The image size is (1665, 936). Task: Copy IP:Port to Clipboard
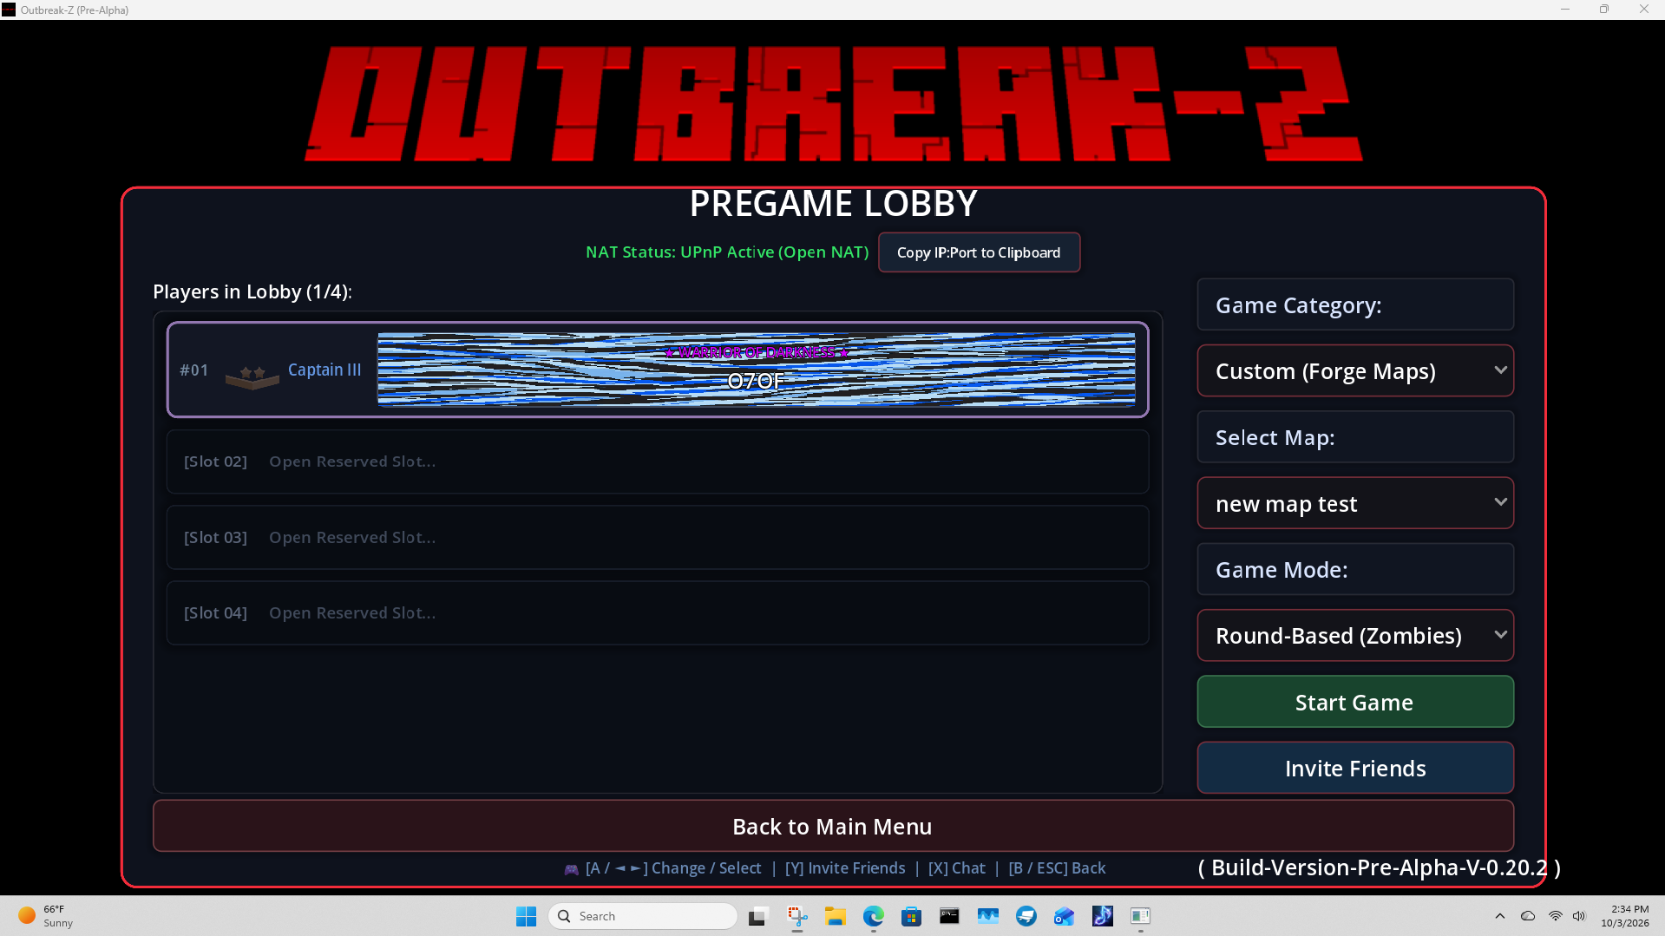pyautogui.click(x=979, y=252)
